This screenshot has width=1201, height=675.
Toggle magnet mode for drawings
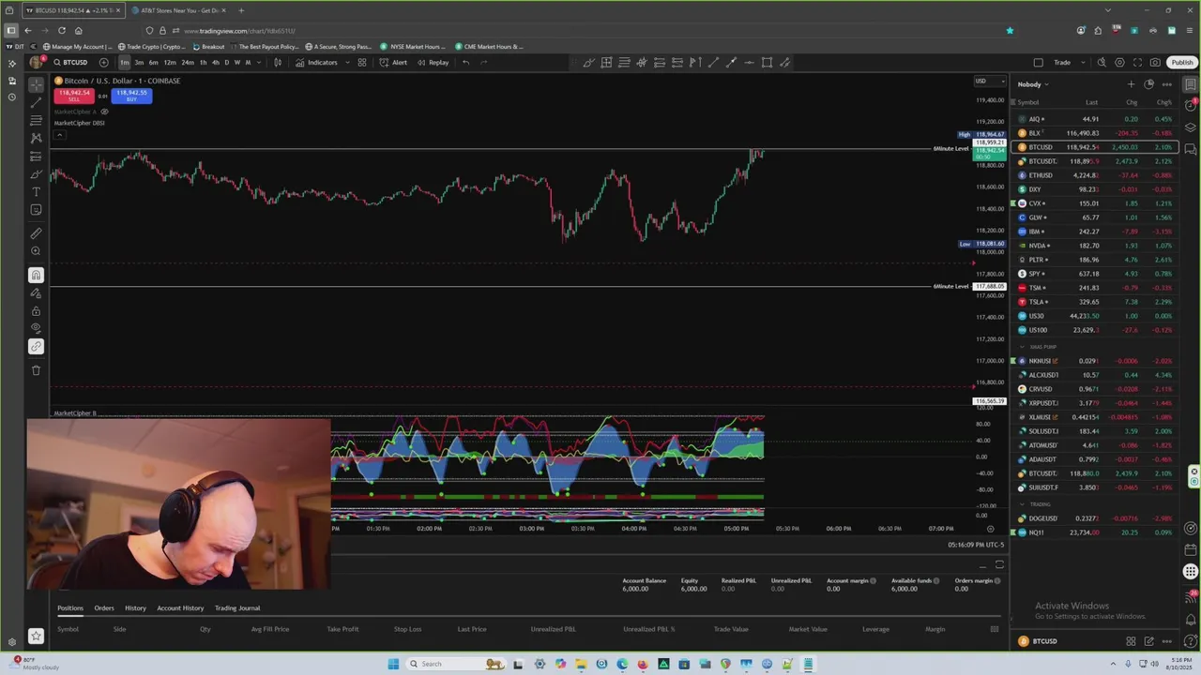36,275
